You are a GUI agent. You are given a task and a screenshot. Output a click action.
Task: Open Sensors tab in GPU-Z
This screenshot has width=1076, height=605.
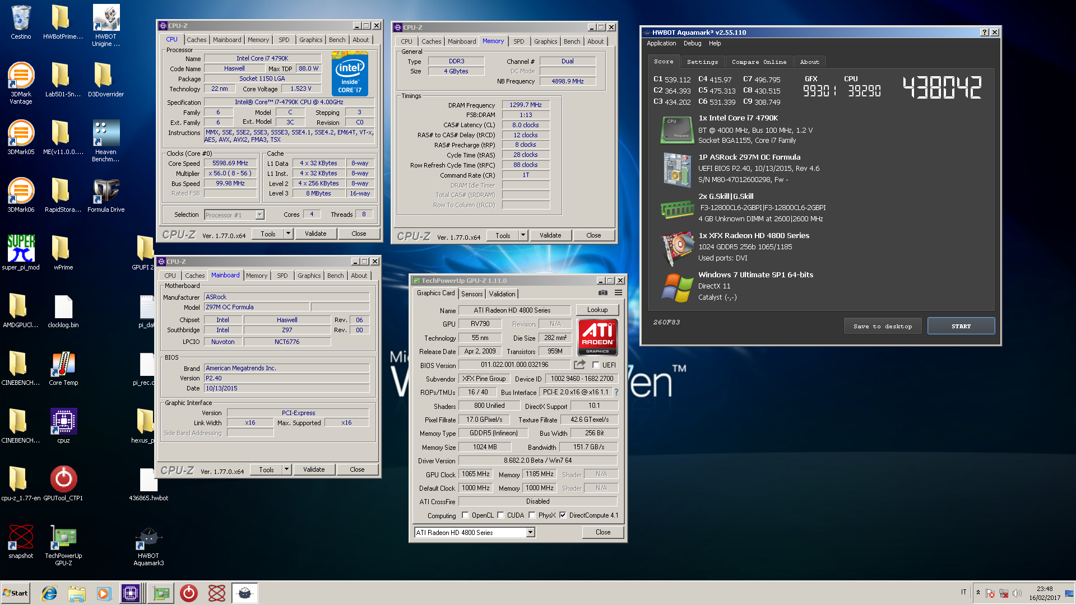[472, 294]
